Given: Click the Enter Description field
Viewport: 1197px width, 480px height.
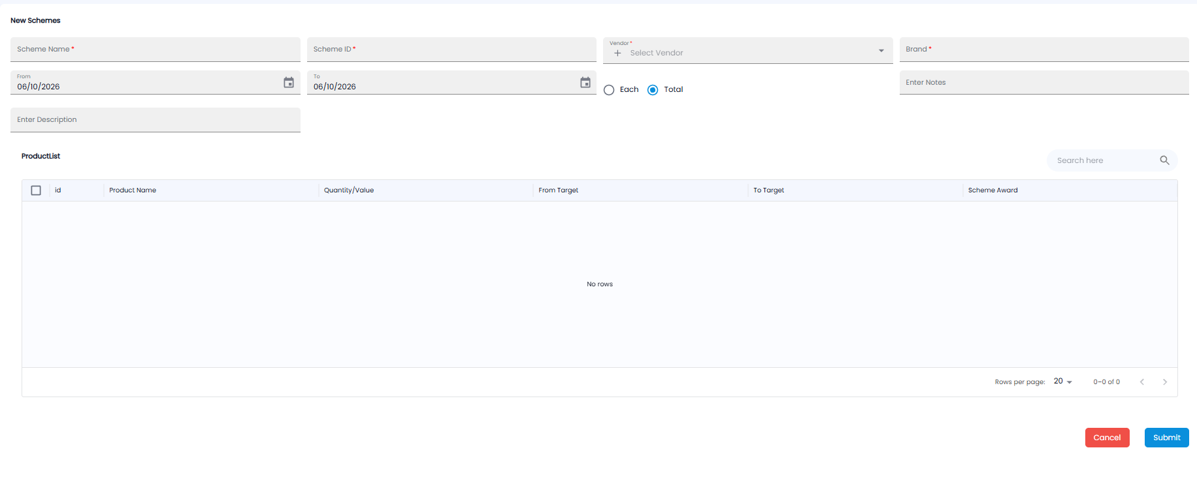Looking at the screenshot, I should 156,120.
